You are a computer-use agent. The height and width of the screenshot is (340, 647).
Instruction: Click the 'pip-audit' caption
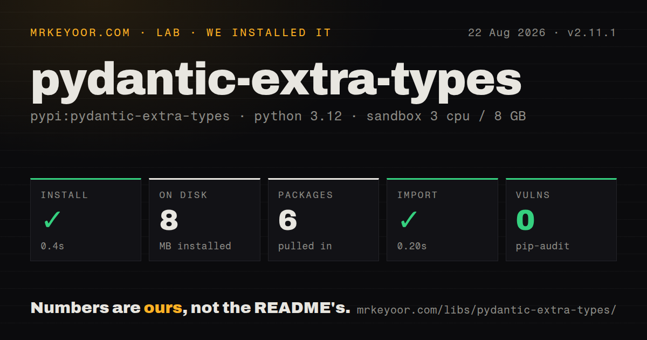tap(543, 246)
